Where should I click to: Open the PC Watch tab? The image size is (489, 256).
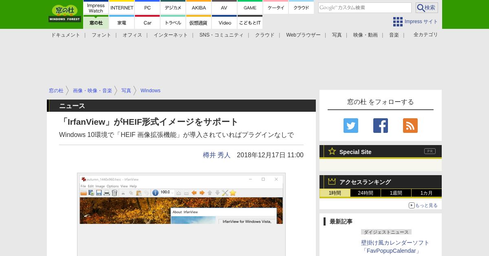point(148,8)
